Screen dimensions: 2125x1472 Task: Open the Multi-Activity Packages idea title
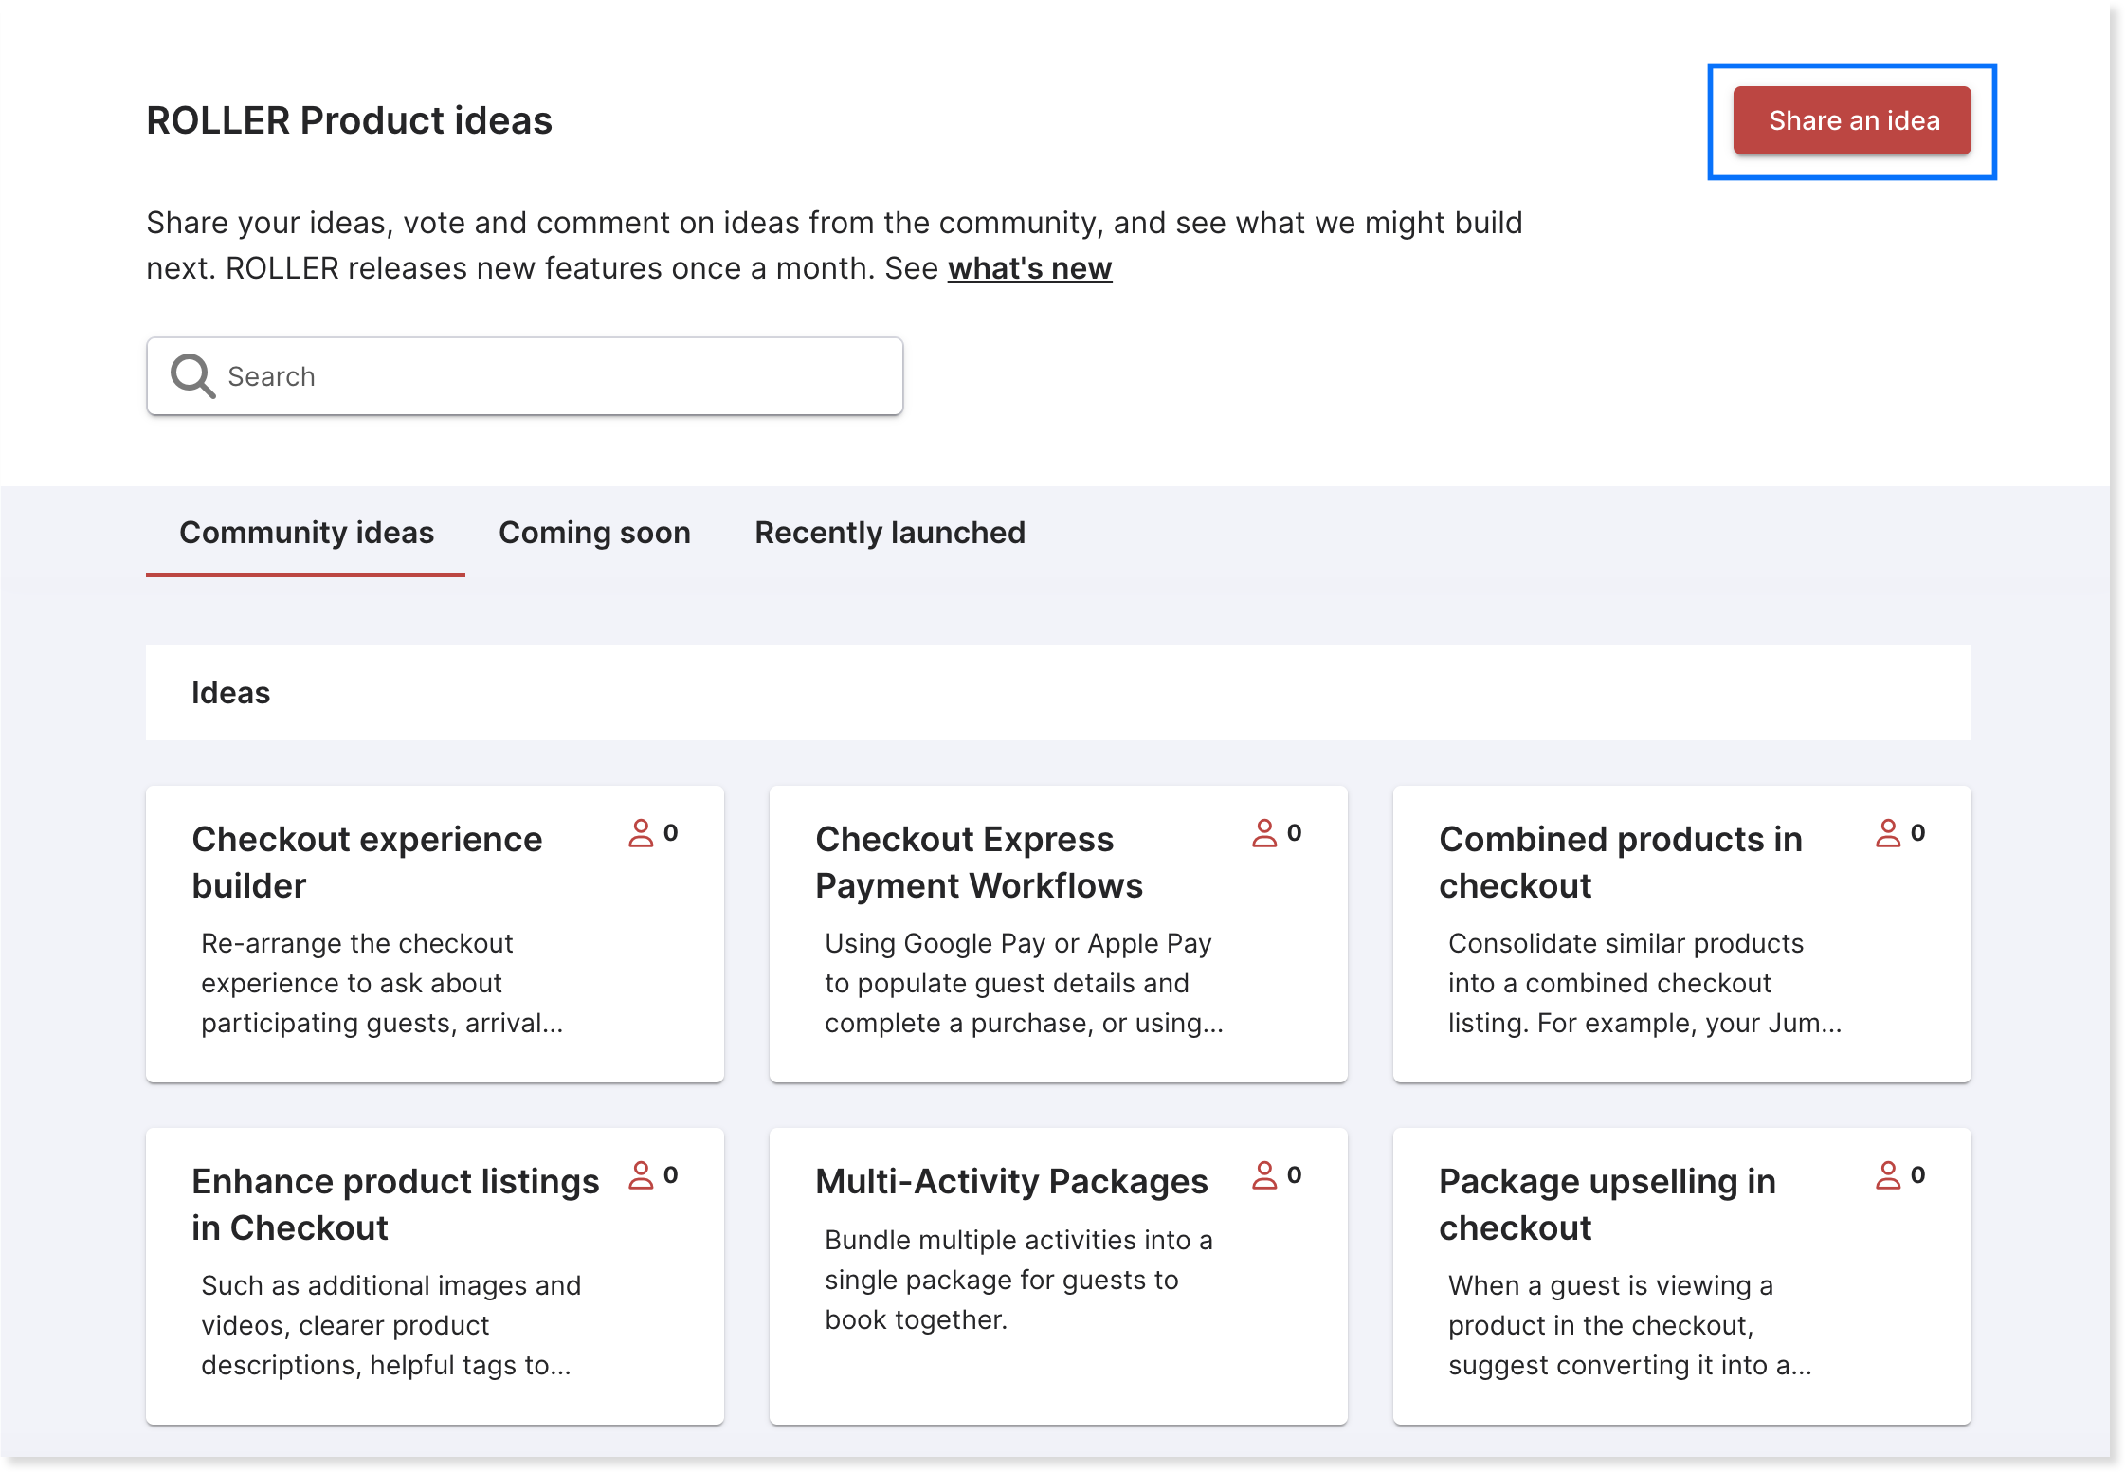(x=1011, y=1182)
